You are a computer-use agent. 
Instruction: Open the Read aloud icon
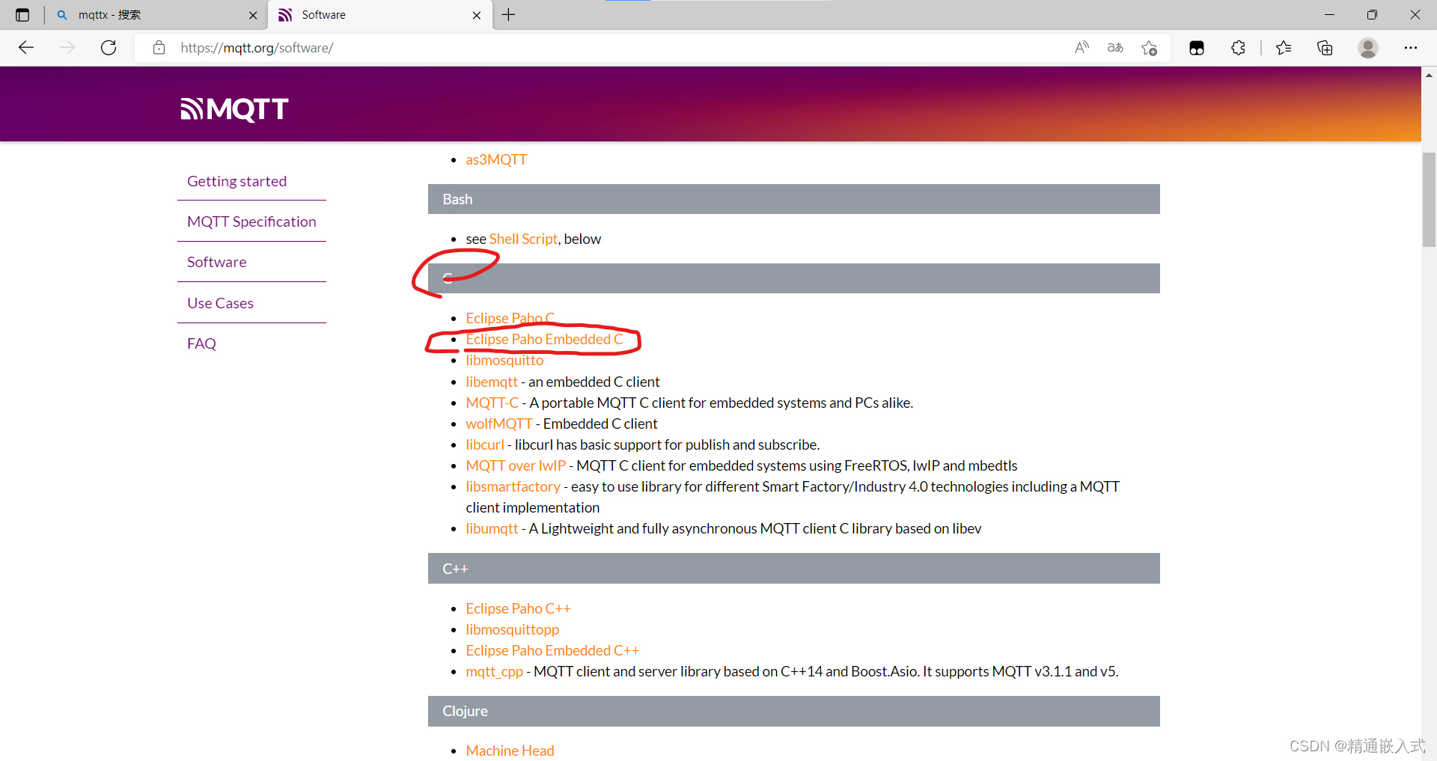[1081, 48]
